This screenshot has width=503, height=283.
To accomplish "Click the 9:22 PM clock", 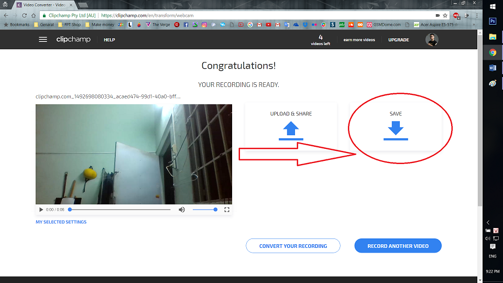I will (x=493, y=271).
